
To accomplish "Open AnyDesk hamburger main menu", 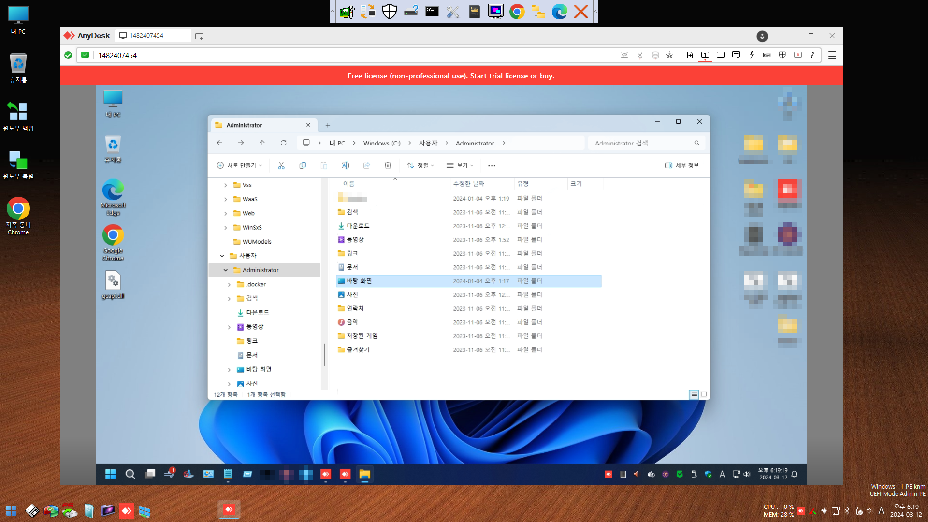I will point(832,55).
